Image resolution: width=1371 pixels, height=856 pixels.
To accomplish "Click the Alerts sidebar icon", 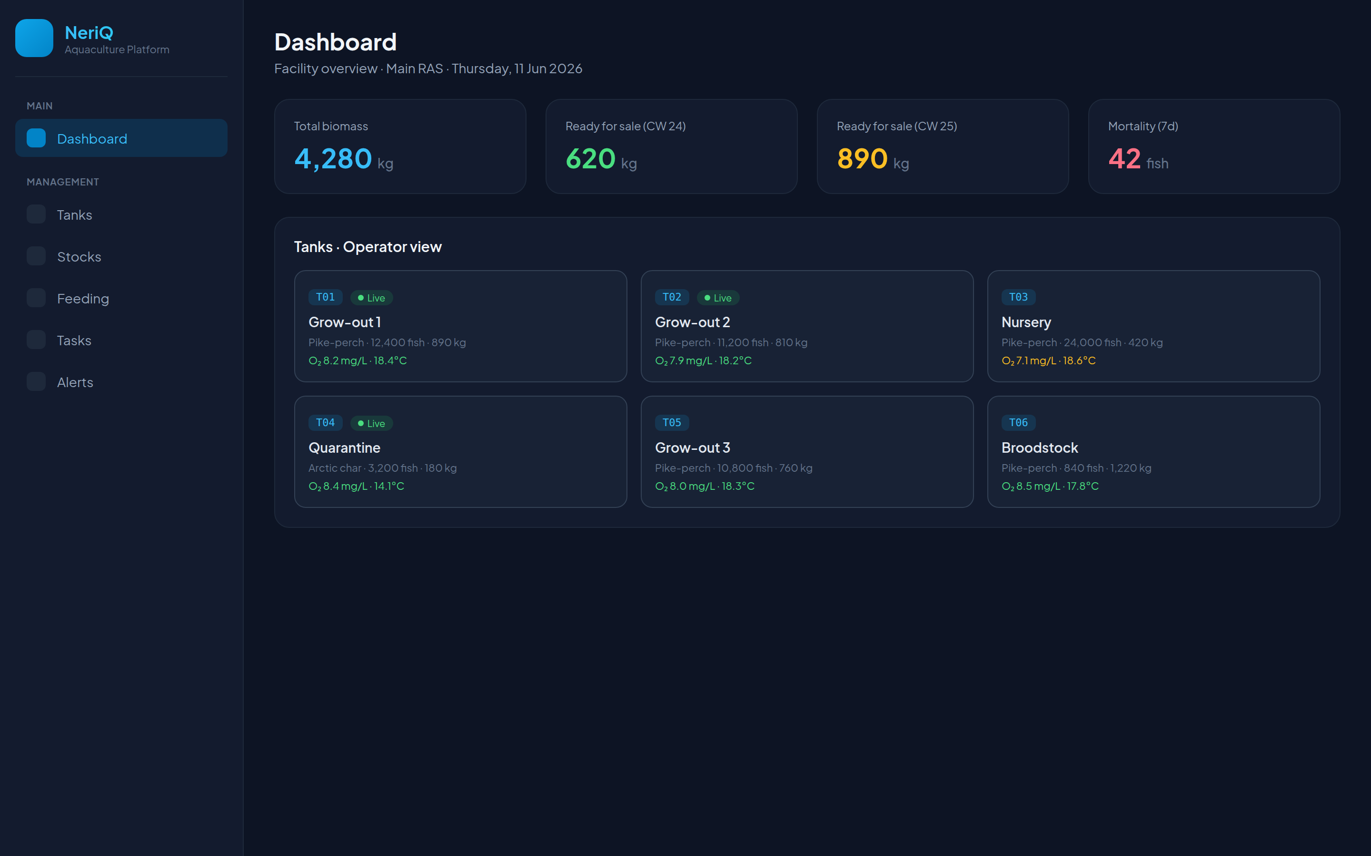I will point(36,381).
